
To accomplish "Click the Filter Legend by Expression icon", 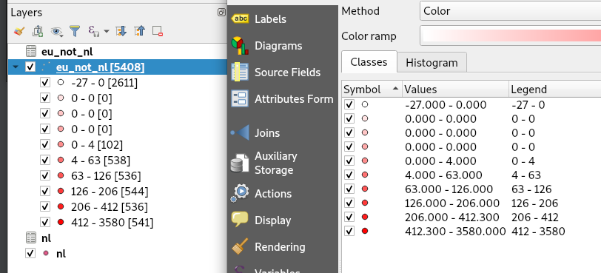I will (x=93, y=31).
